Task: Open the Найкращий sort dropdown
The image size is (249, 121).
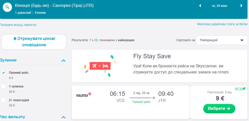Action: pyautogui.click(x=222, y=40)
